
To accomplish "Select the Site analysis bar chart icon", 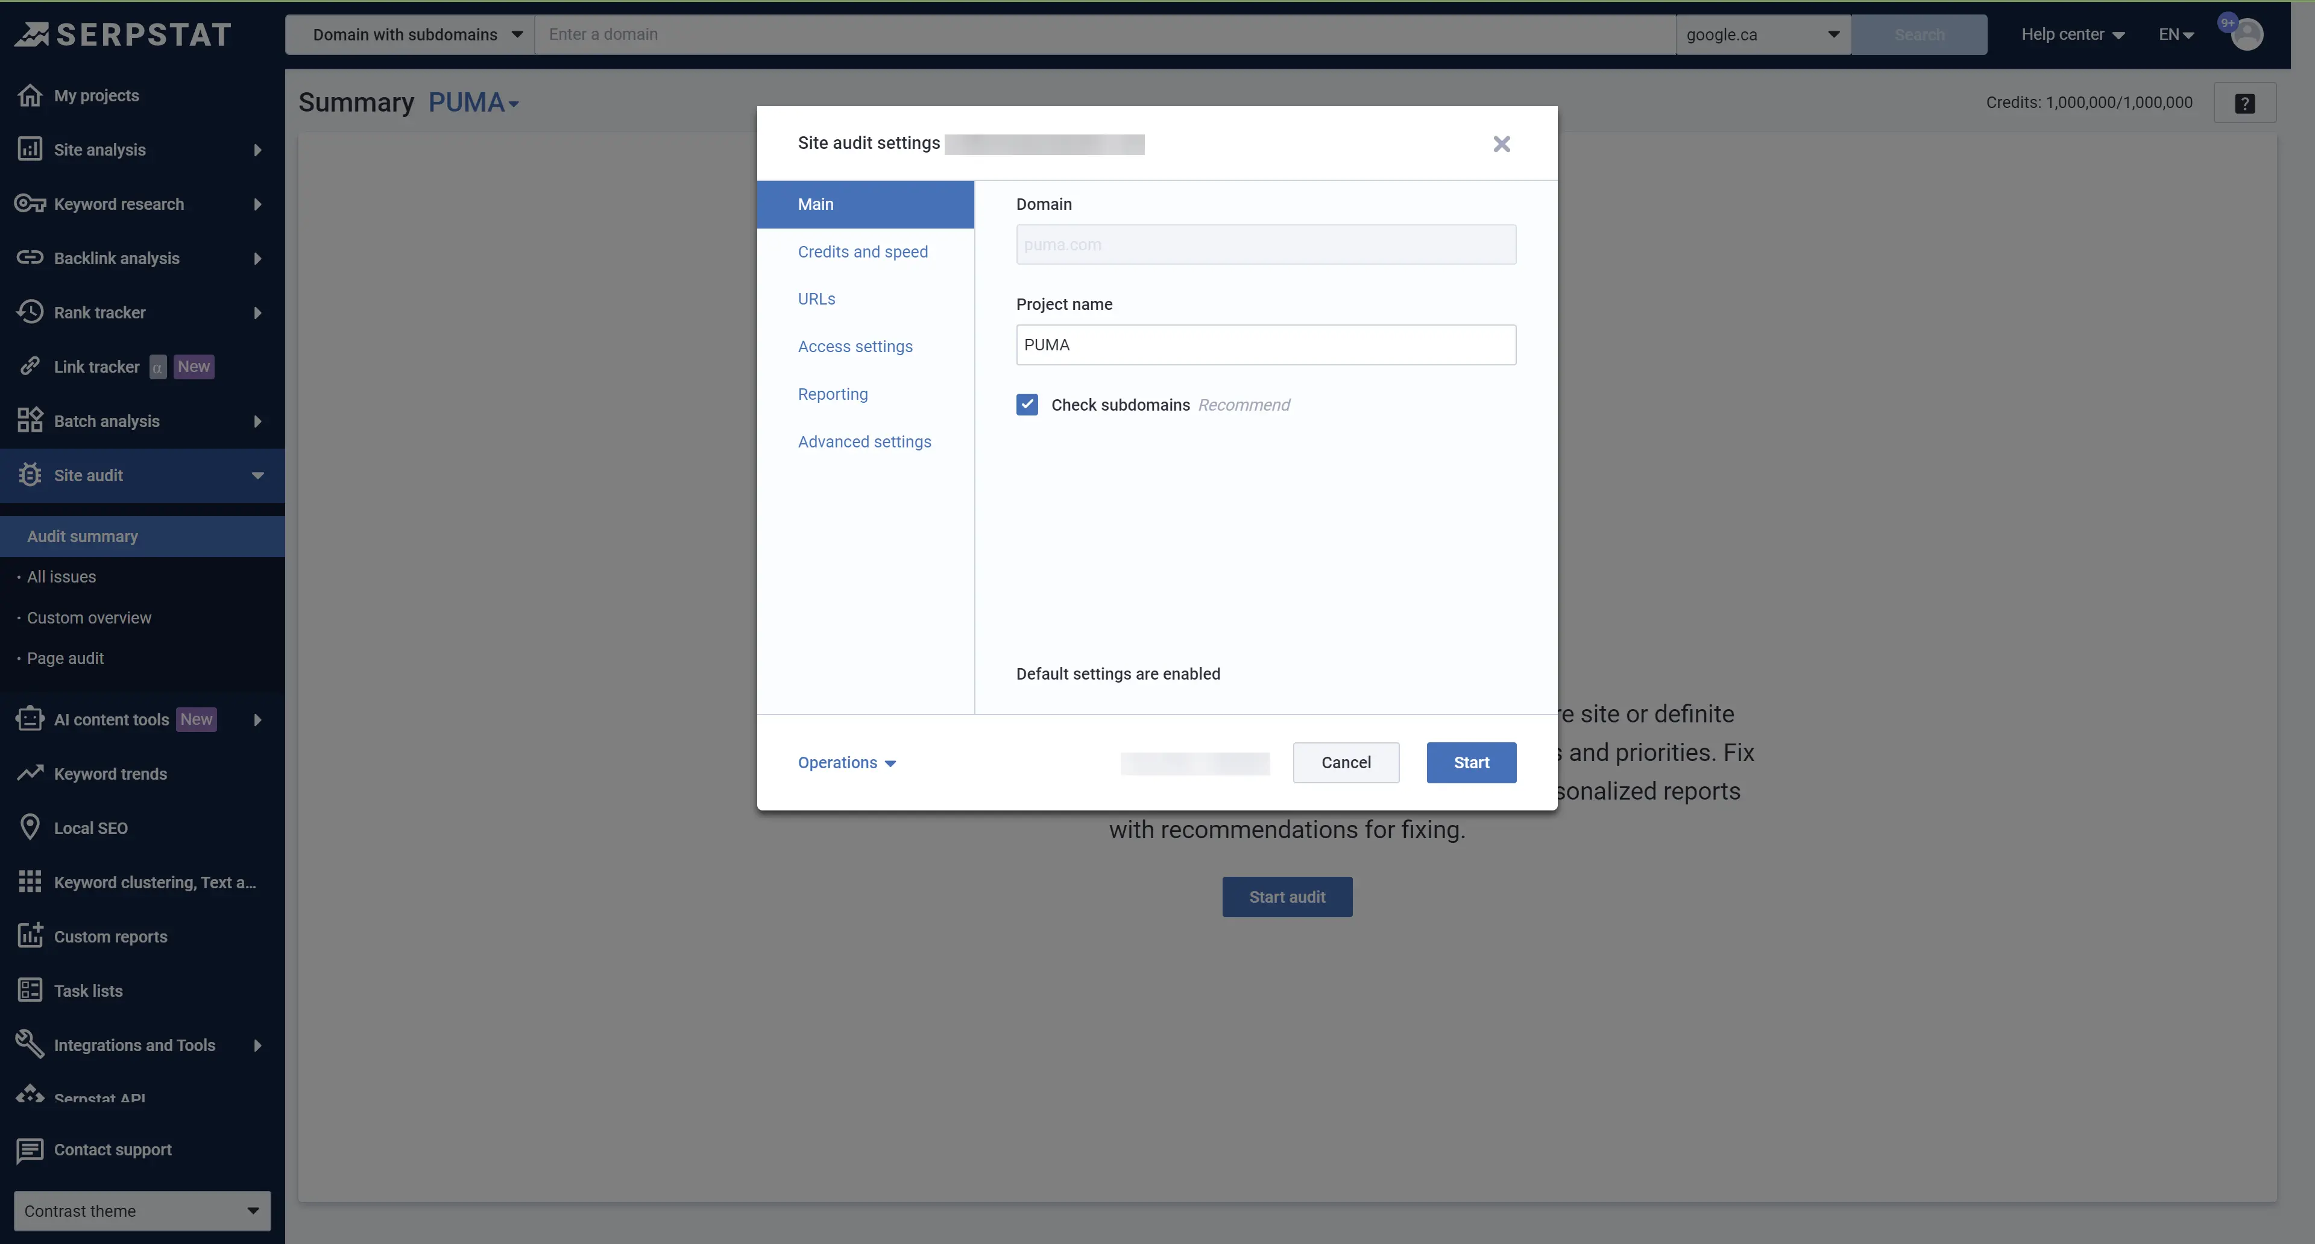I will click(x=31, y=149).
